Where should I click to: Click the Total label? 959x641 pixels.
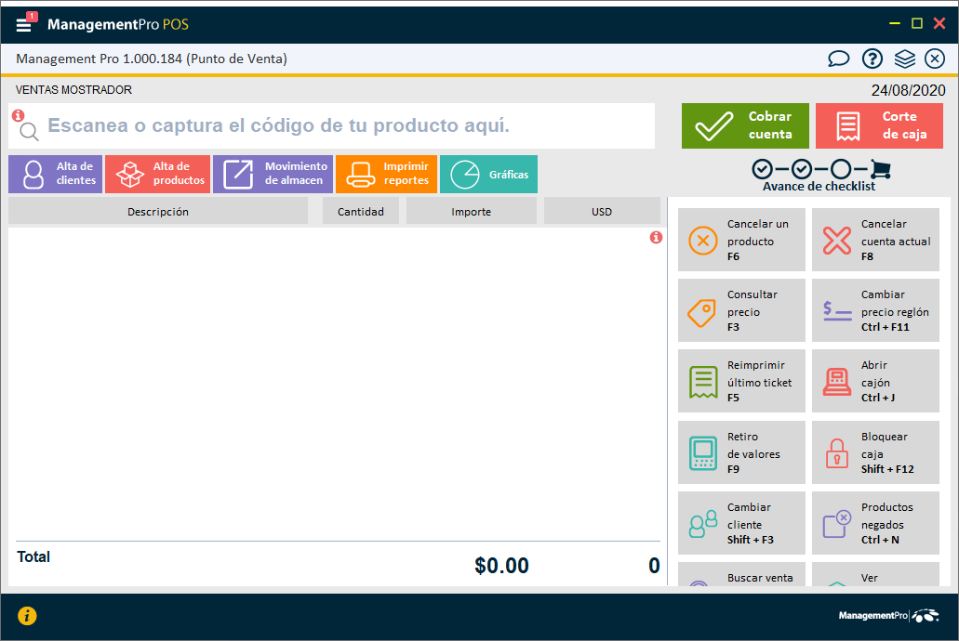pyautogui.click(x=33, y=556)
